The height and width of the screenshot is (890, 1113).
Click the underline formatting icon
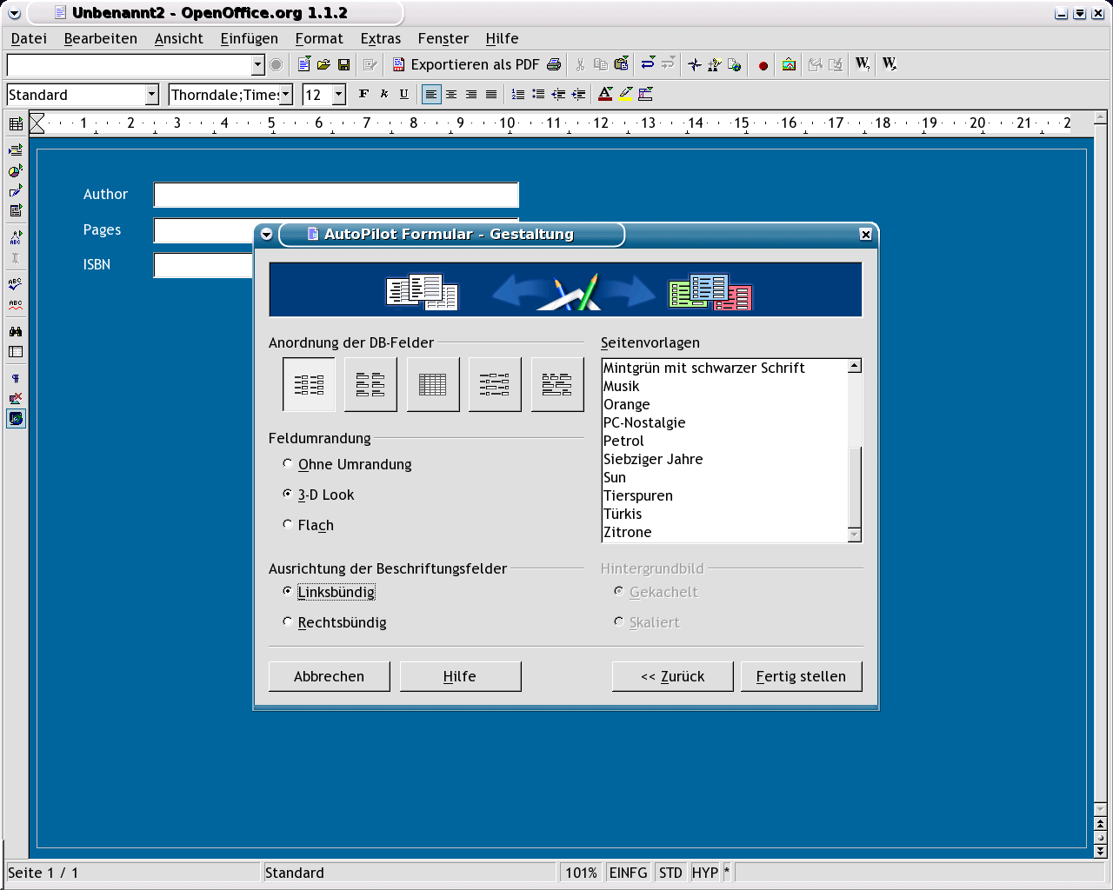point(403,94)
